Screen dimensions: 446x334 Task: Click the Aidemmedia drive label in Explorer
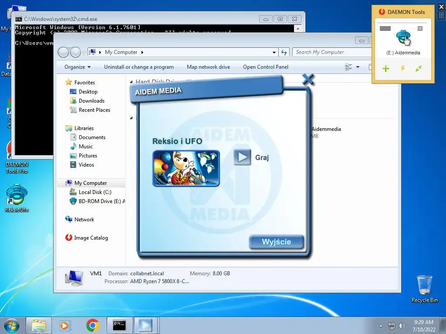tap(326, 129)
